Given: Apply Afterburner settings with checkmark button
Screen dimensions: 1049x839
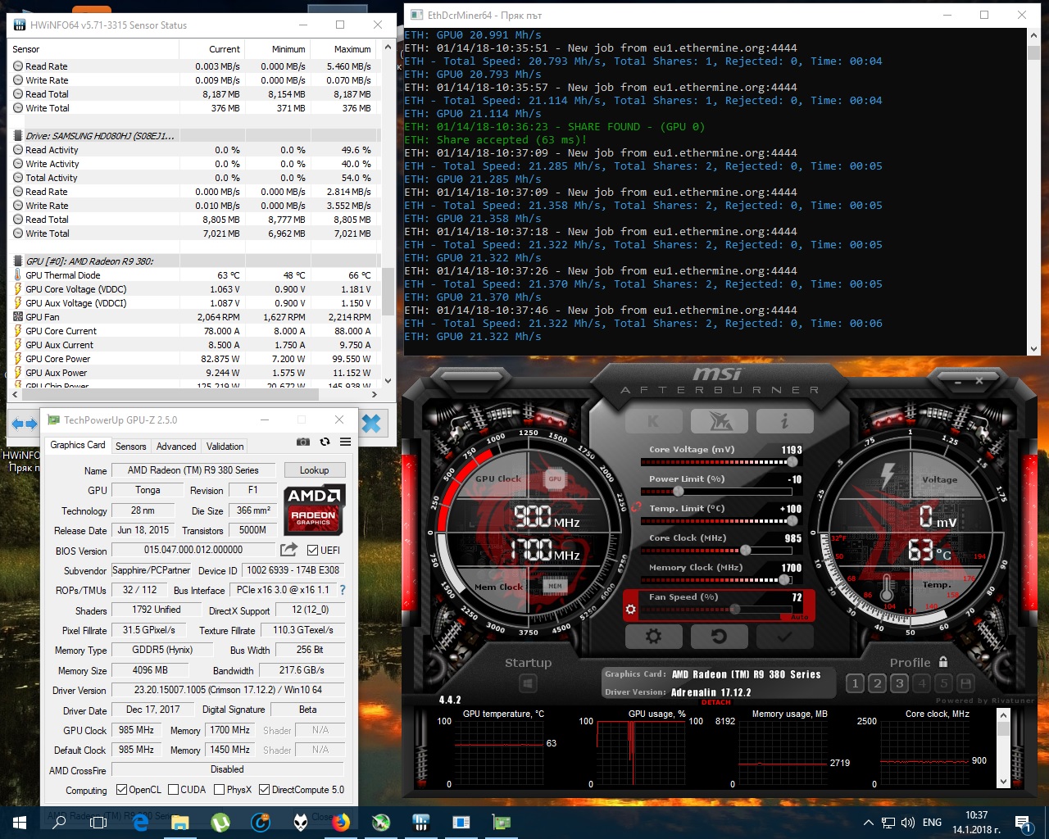Looking at the screenshot, I should click(784, 636).
